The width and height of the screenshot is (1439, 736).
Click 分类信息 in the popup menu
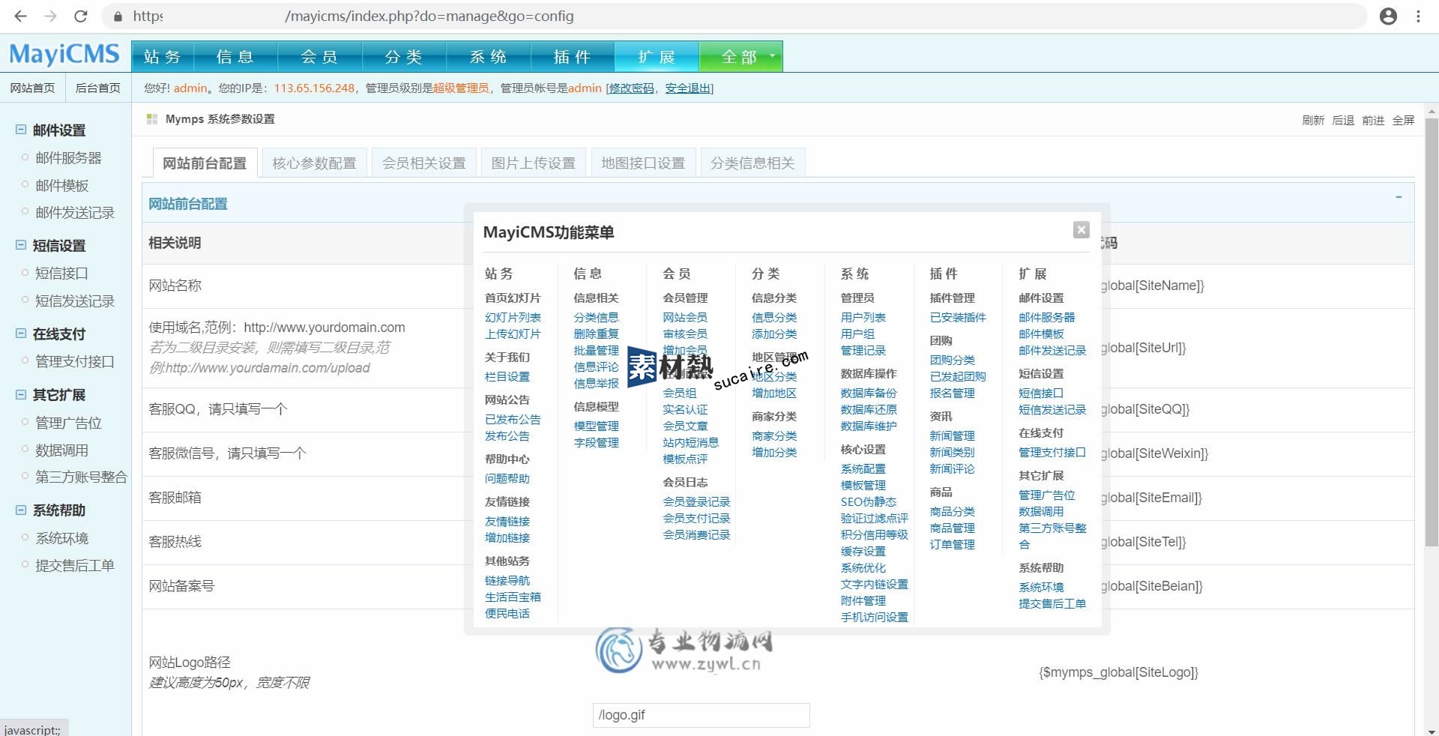point(596,317)
